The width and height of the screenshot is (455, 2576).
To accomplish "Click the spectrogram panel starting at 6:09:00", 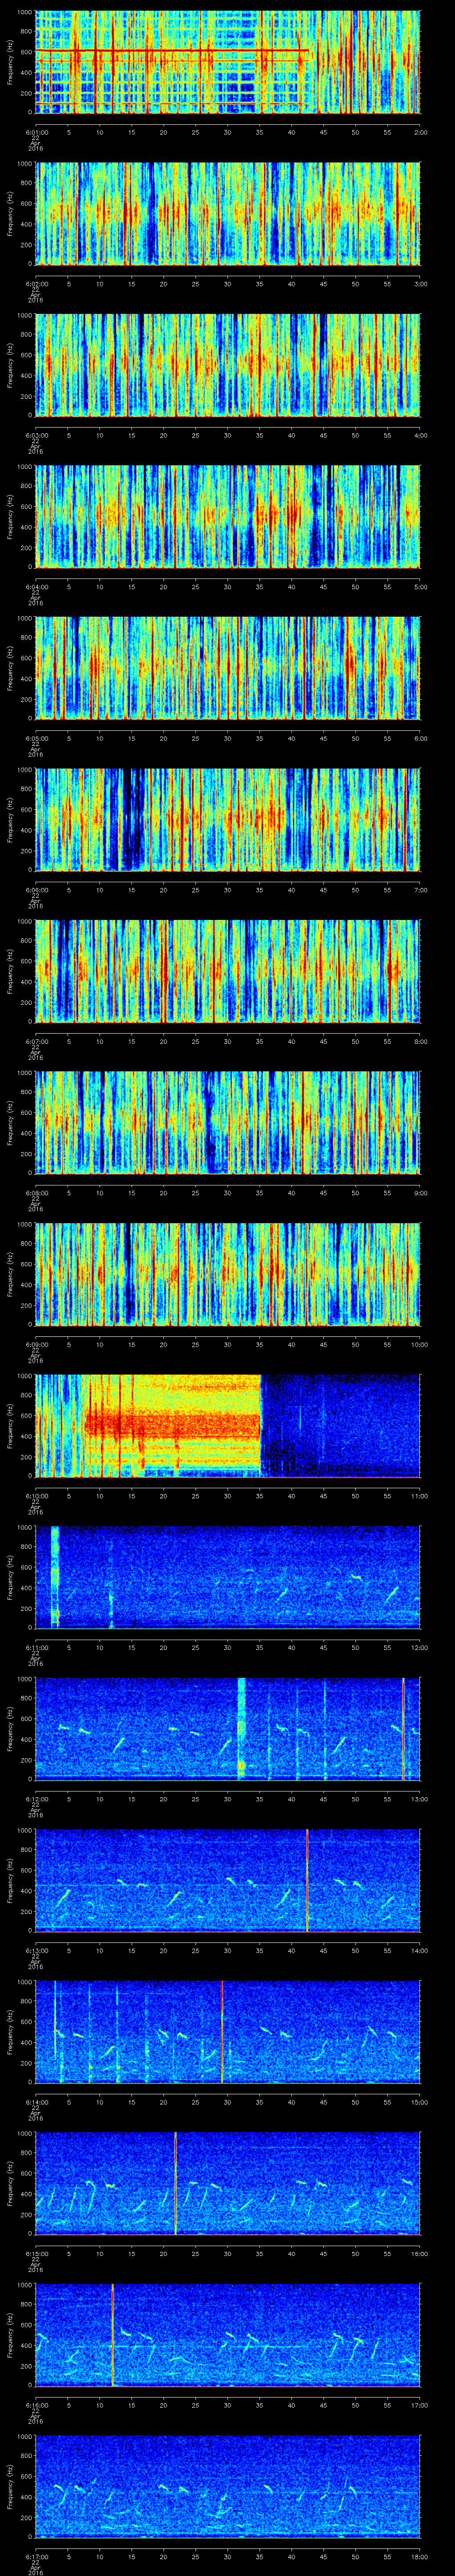I will (228, 1275).
